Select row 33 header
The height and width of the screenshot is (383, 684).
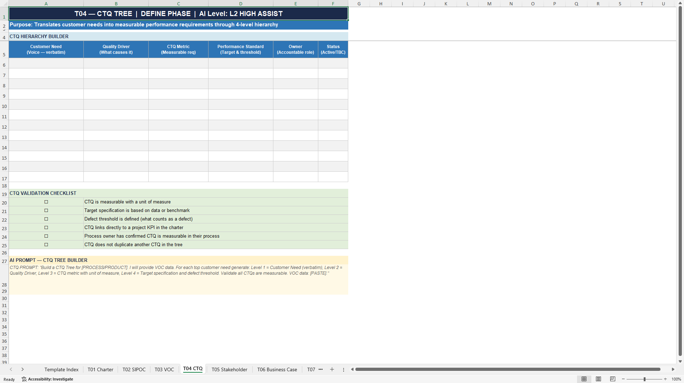4,320
